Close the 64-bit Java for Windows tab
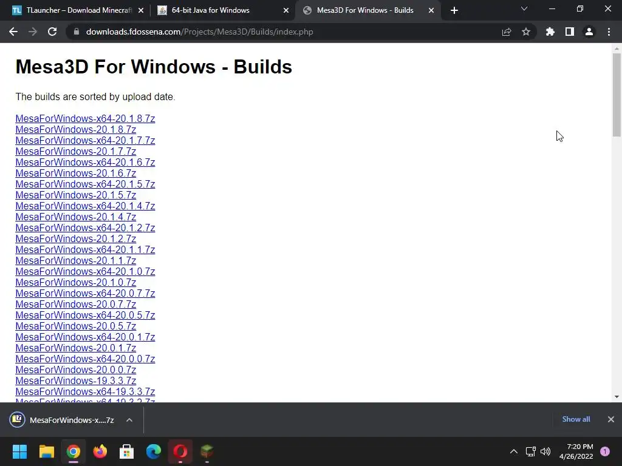Image resolution: width=622 pixels, height=466 pixels. click(x=286, y=10)
